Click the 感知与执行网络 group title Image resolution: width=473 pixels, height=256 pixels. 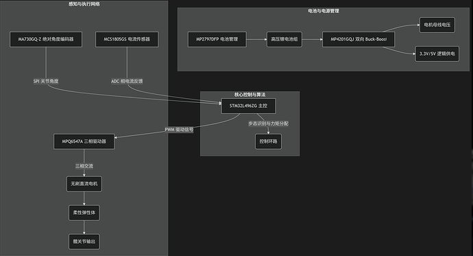[x=84, y=4]
